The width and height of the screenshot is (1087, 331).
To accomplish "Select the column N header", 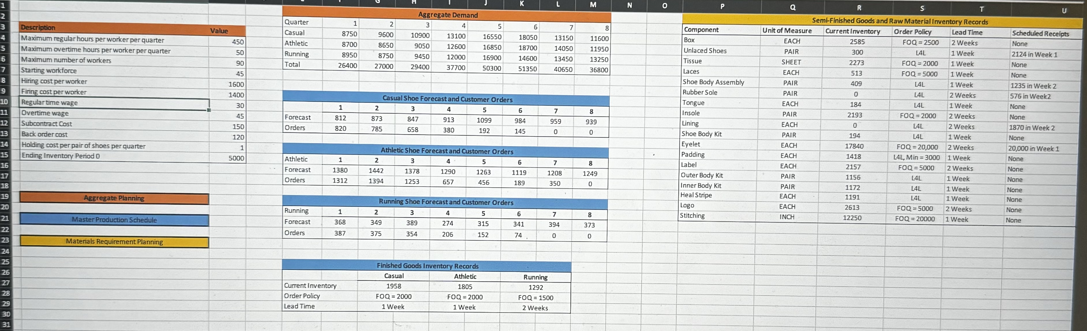I will coord(629,5).
